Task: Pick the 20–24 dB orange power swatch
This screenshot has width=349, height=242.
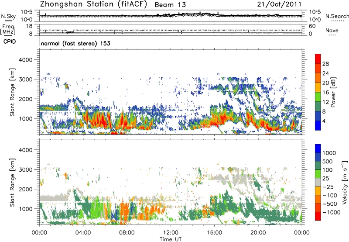Action: click(318, 78)
